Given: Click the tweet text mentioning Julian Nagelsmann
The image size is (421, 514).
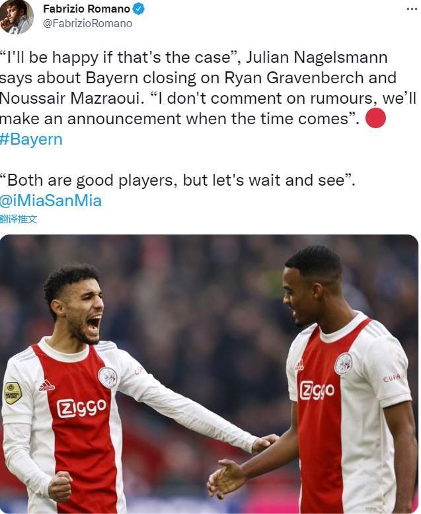Looking at the screenshot, I should point(208,88).
